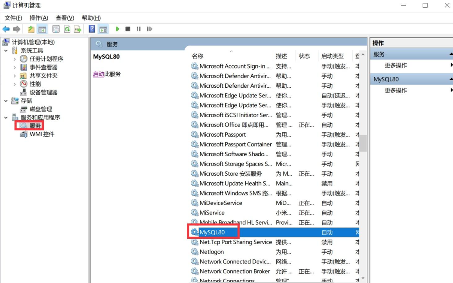The width and height of the screenshot is (453, 283).
Task: Expand the 共享文件夹 tree node
Action: pos(15,76)
